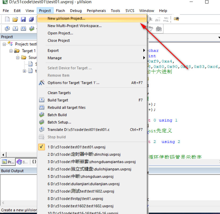Choose Close Project
The image size is (220, 214).
[92, 40]
